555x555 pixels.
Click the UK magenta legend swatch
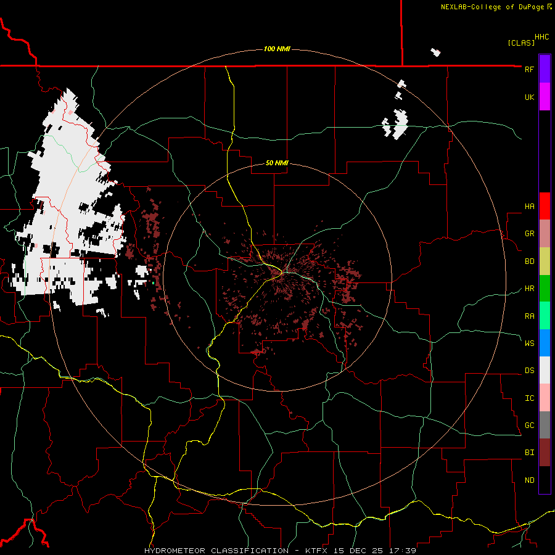pos(545,97)
